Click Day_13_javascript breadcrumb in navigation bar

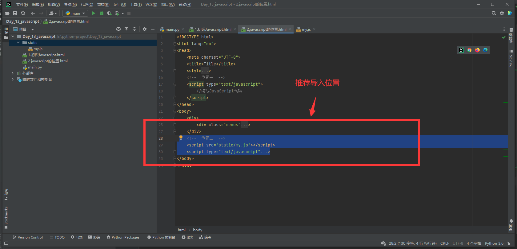click(23, 21)
